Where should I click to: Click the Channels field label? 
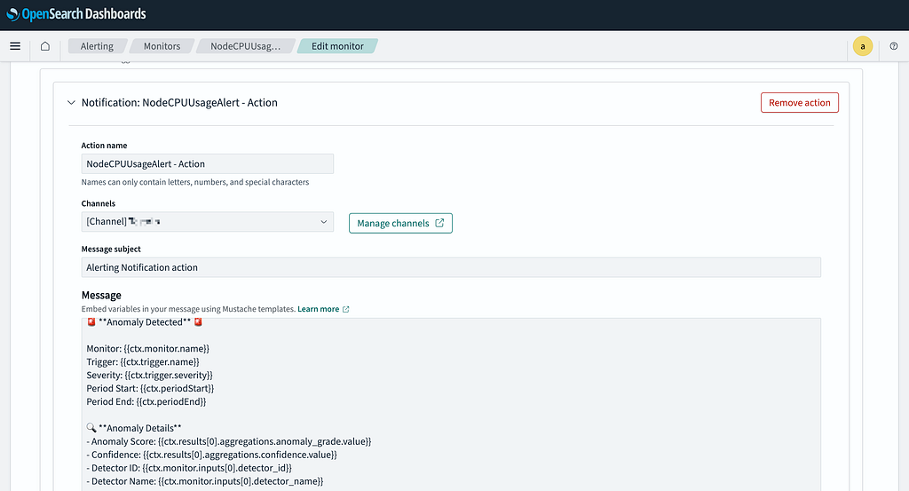click(x=98, y=203)
